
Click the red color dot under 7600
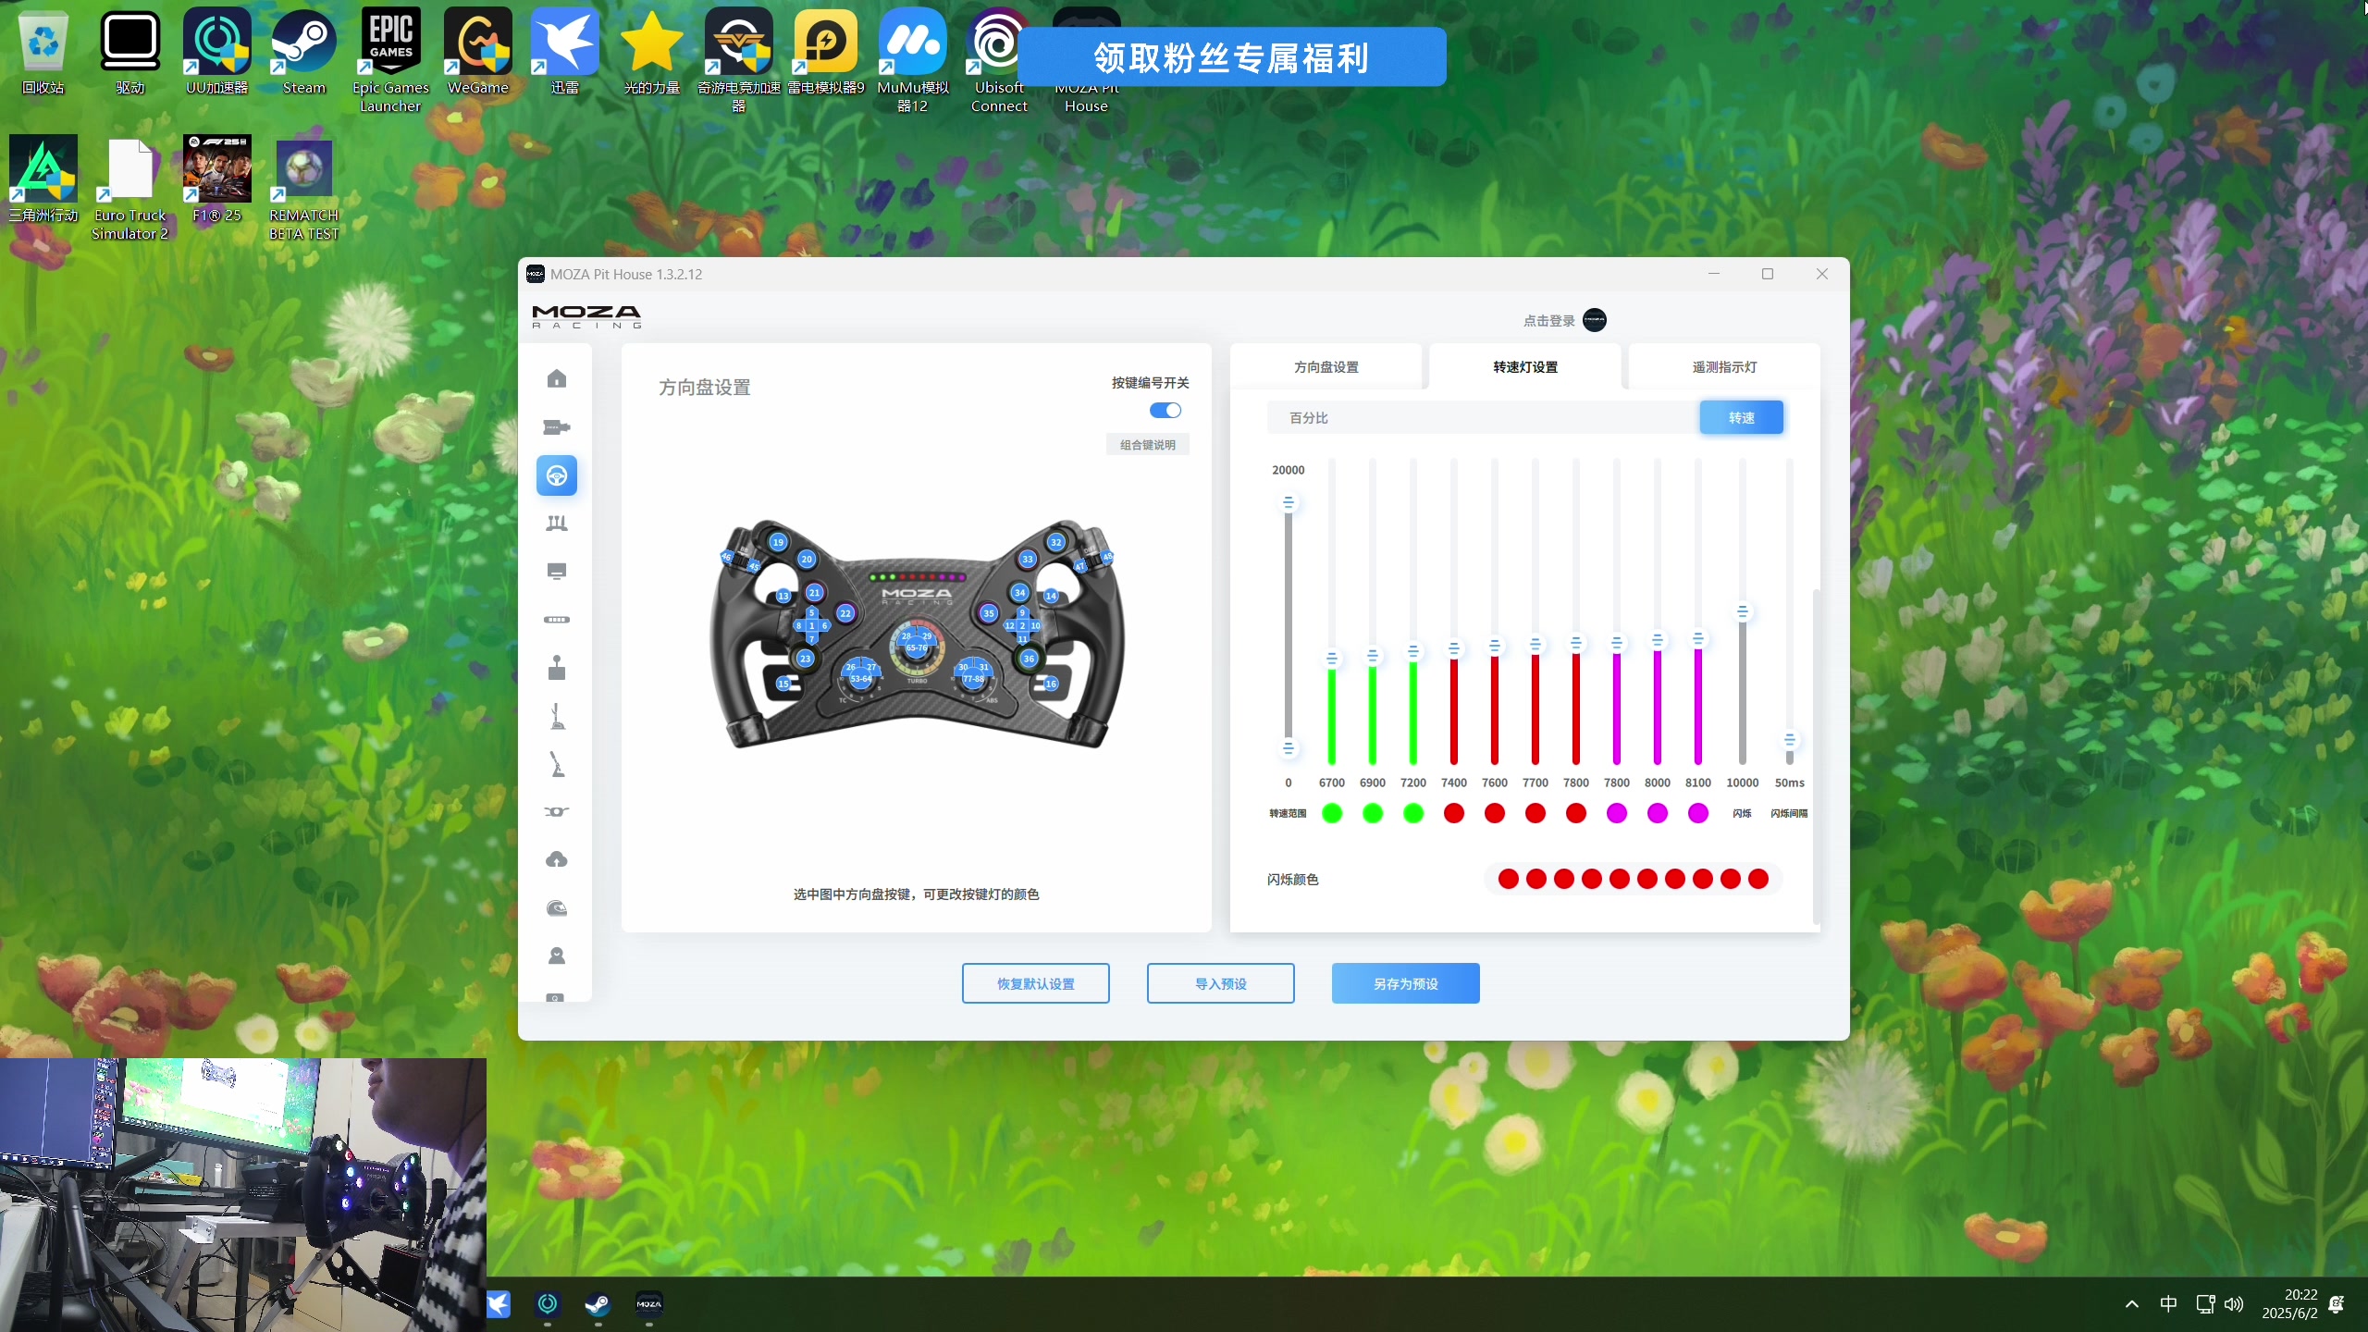[1495, 813]
